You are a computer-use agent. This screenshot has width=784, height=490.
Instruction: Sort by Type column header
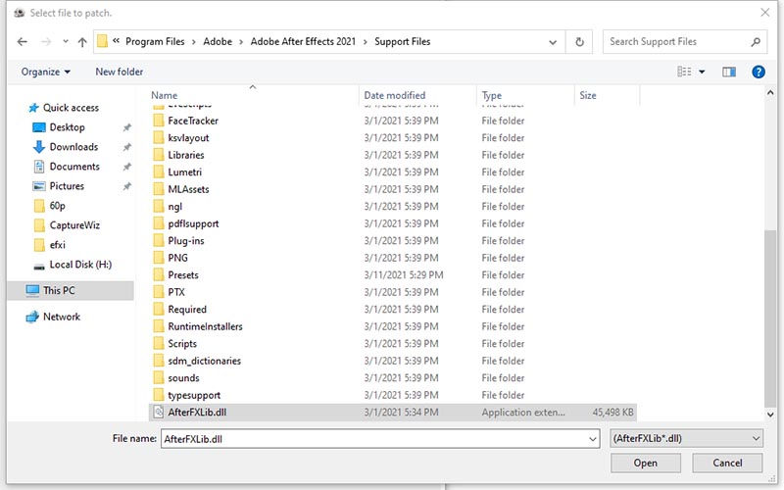[492, 95]
